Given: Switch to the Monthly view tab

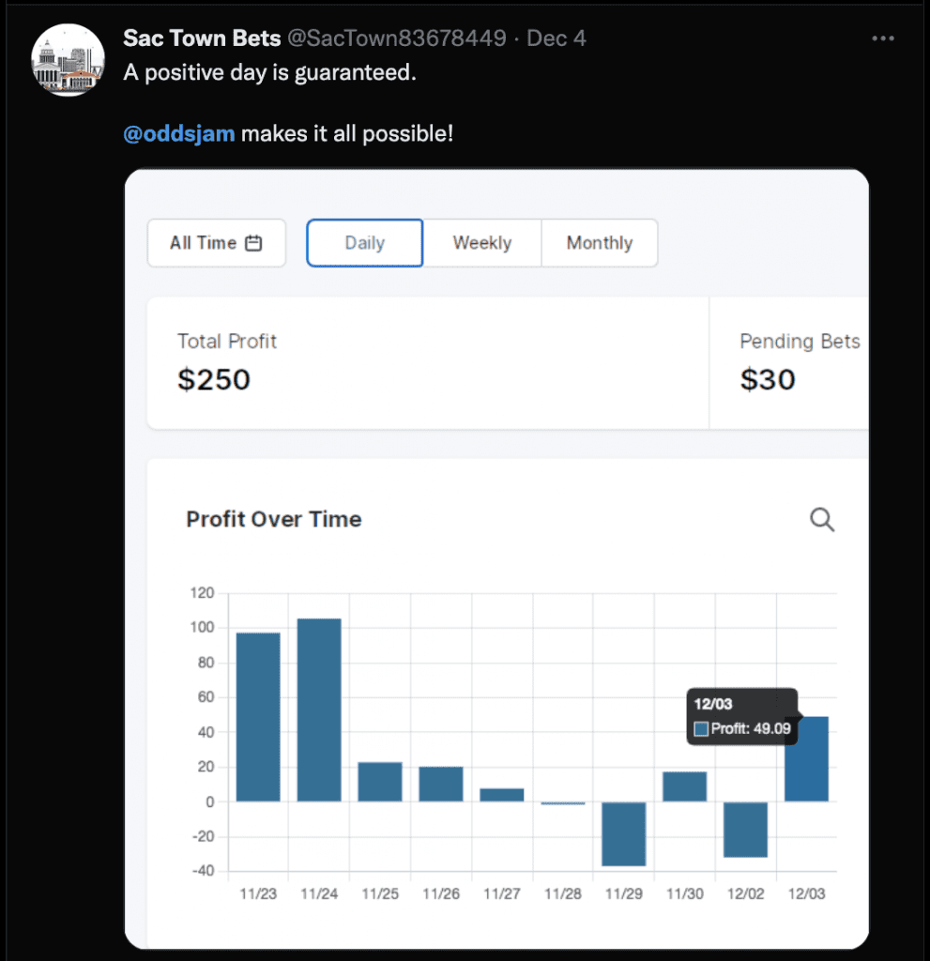Looking at the screenshot, I should [x=600, y=243].
